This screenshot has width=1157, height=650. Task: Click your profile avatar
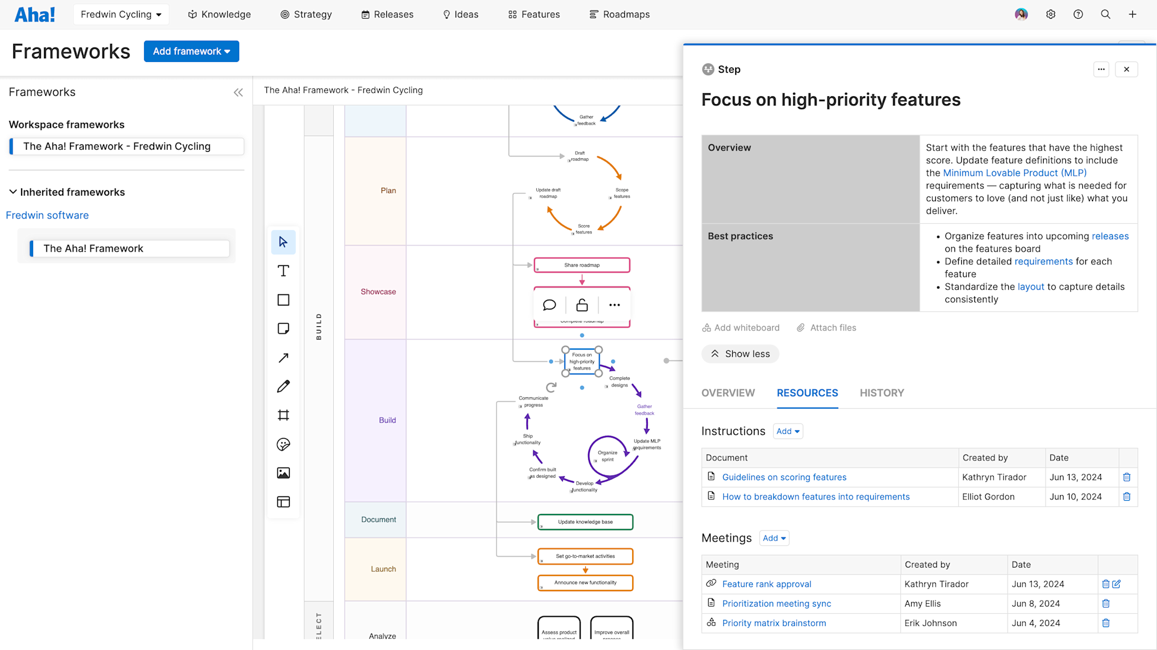(1021, 14)
